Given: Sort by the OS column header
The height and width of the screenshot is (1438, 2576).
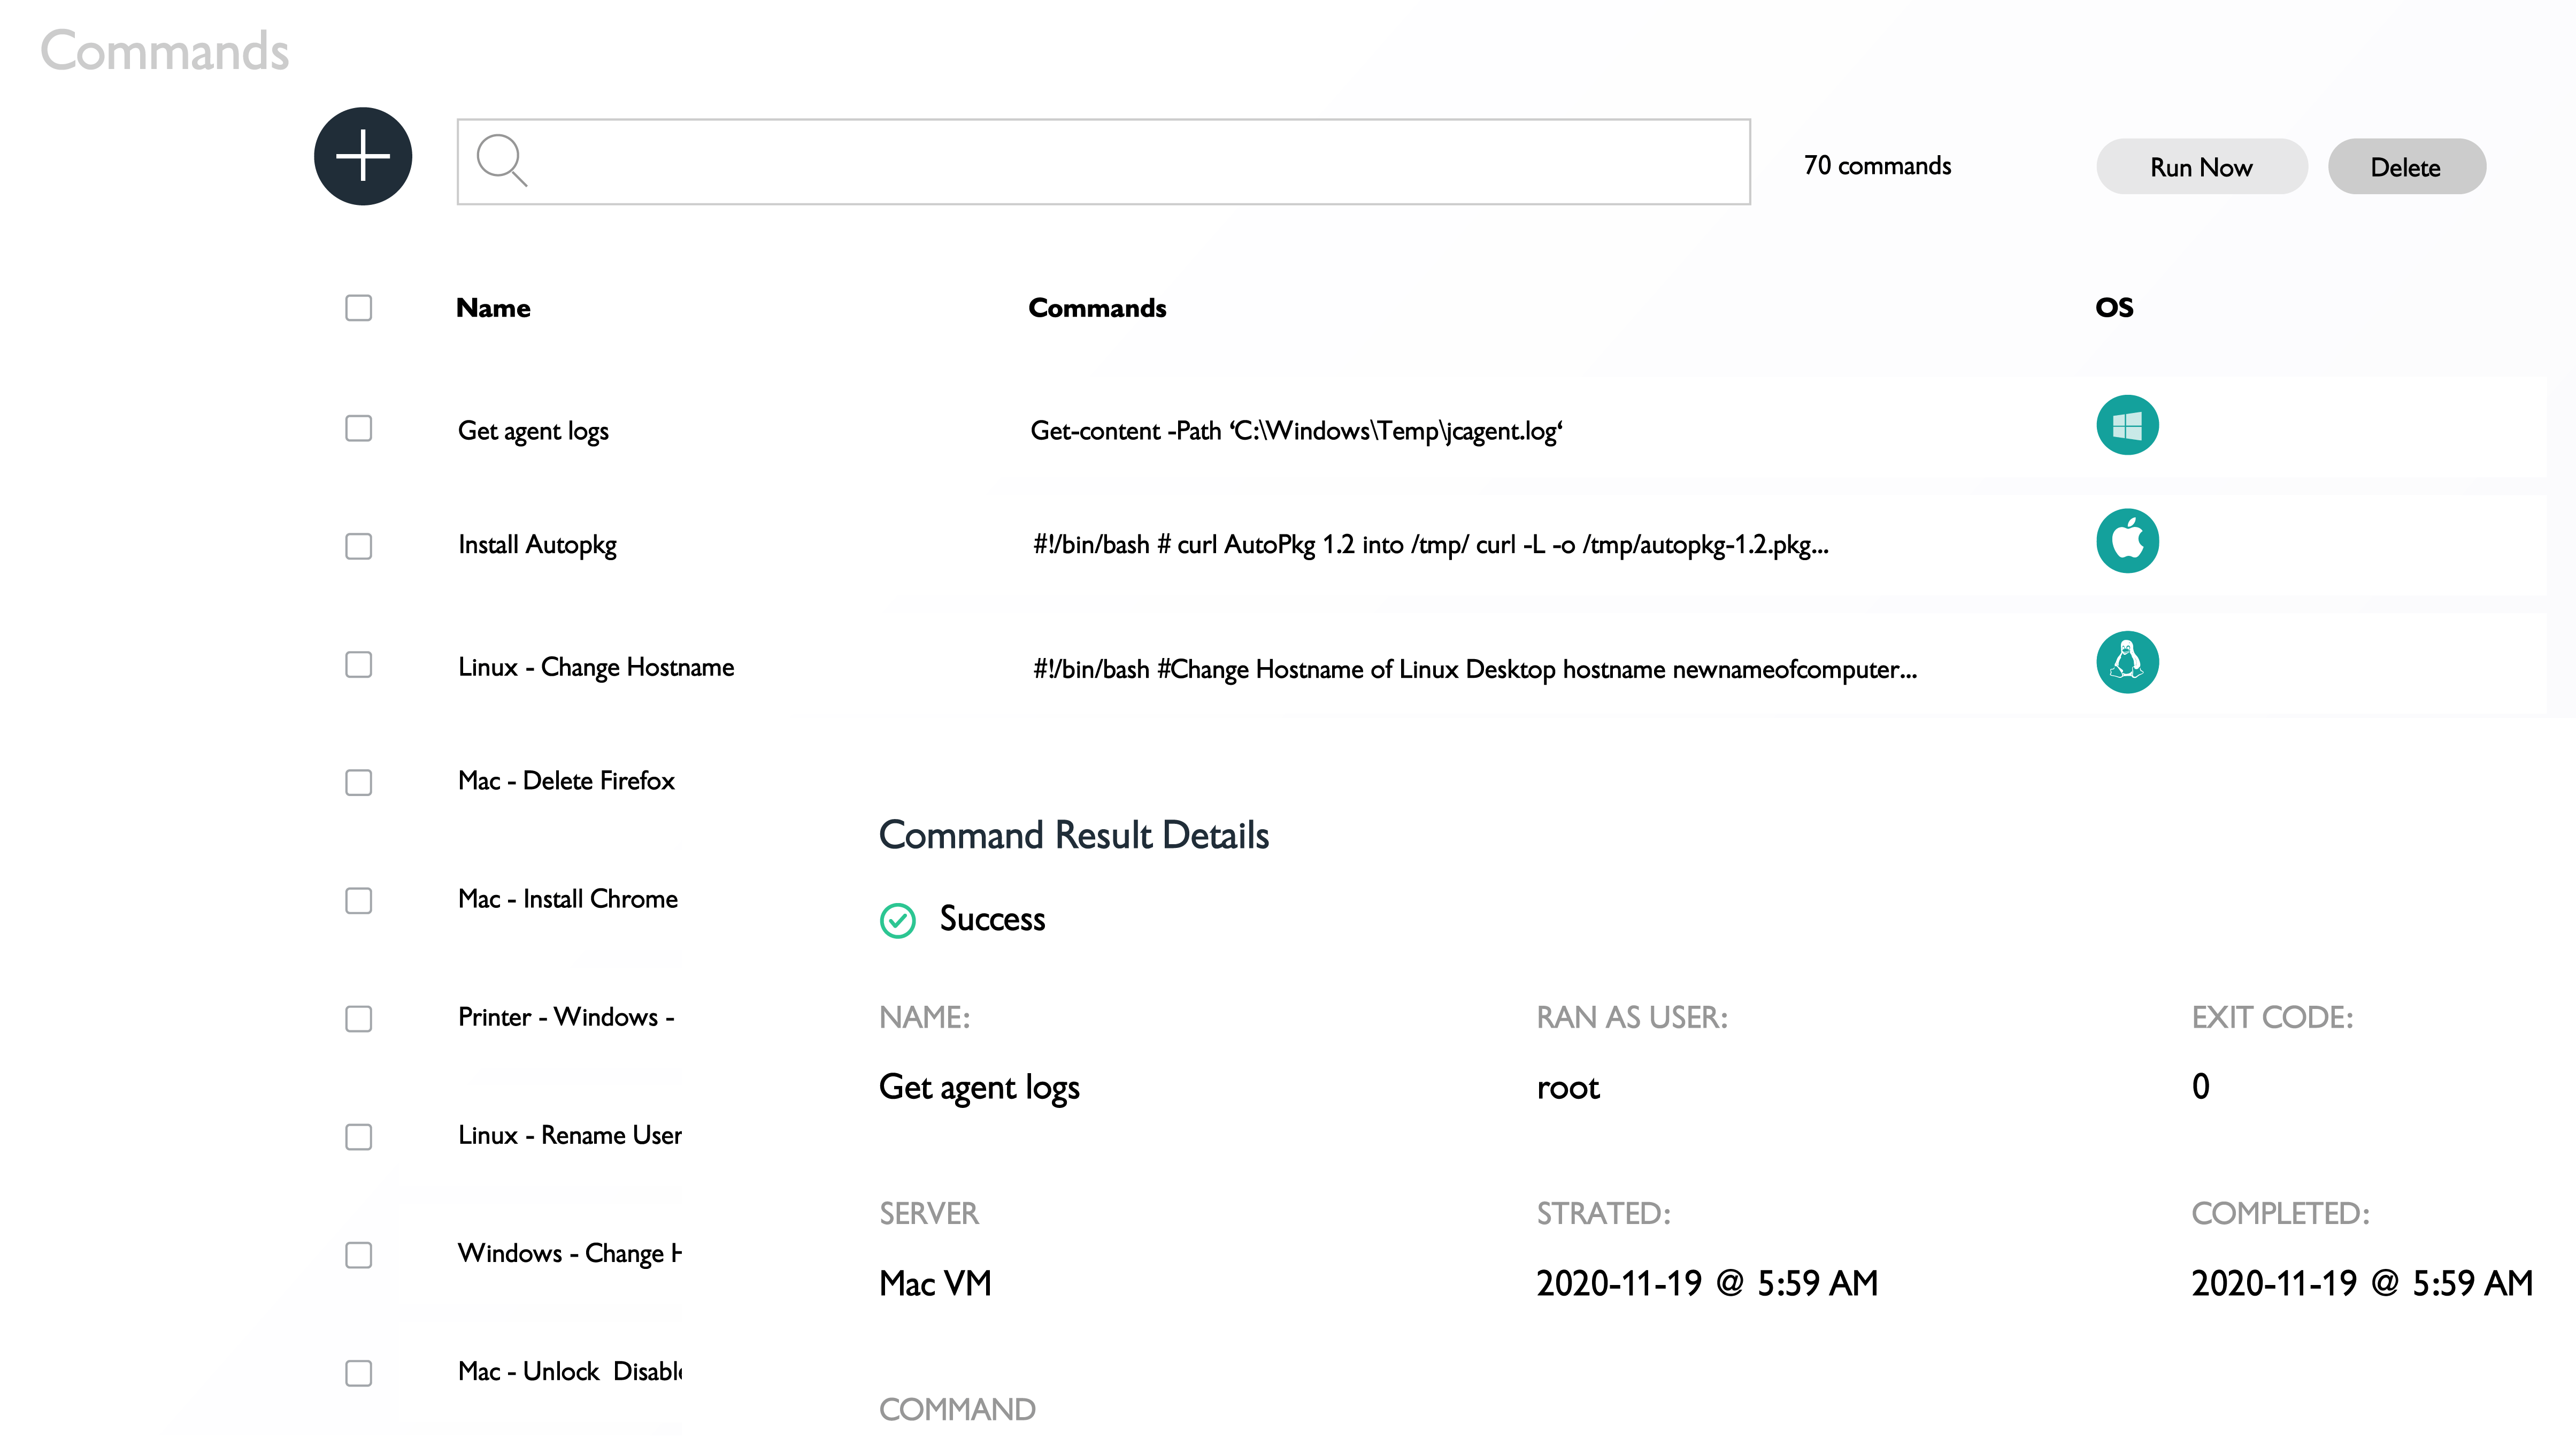Looking at the screenshot, I should [2113, 308].
